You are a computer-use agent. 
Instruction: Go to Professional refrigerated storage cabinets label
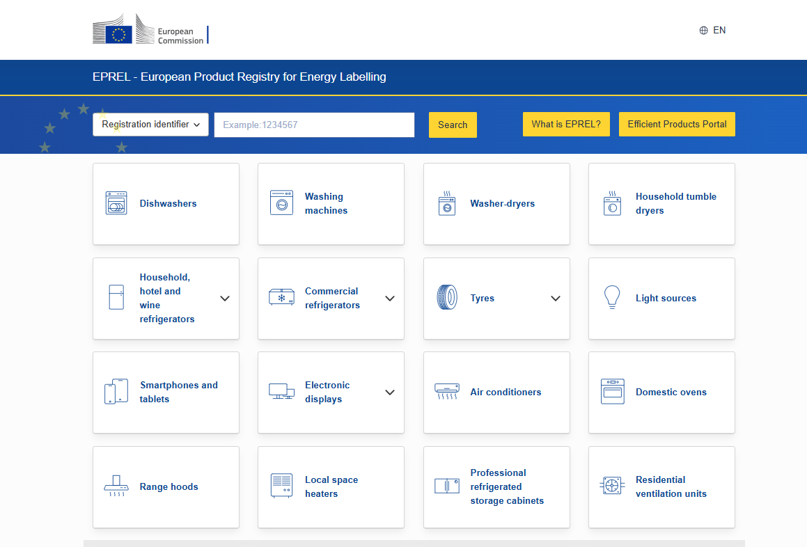point(507,486)
